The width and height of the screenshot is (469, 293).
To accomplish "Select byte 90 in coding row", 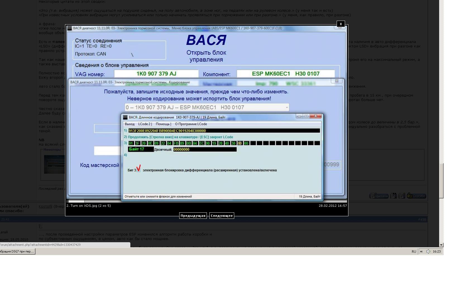I will click(208, 143).
